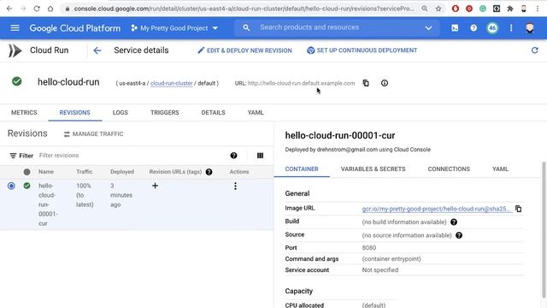Image resolution: width=547 pixels, height=308 pixels.
Task: Select the Container tab
Action: click(302, 169)
